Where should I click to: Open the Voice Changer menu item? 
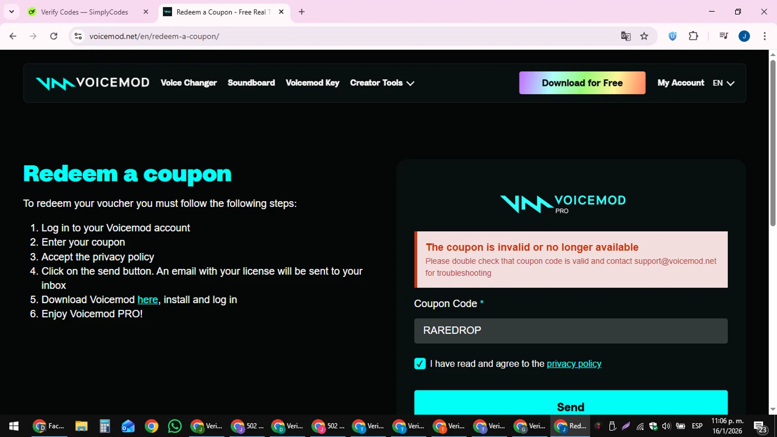click(x=189, y=83)
